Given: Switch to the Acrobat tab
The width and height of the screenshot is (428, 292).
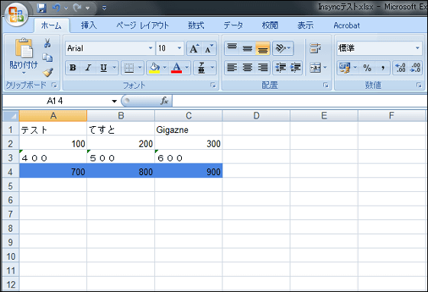Looking at the screenshot, I should (x=347, y=26).
